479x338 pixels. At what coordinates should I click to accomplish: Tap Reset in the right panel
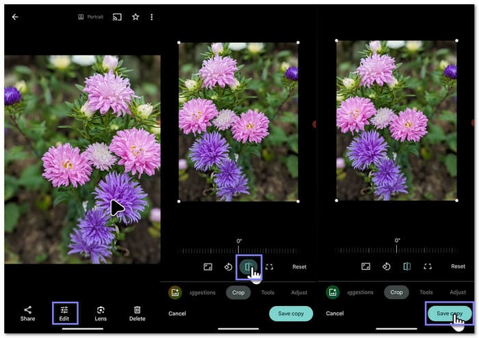click(x=458, y=266)
